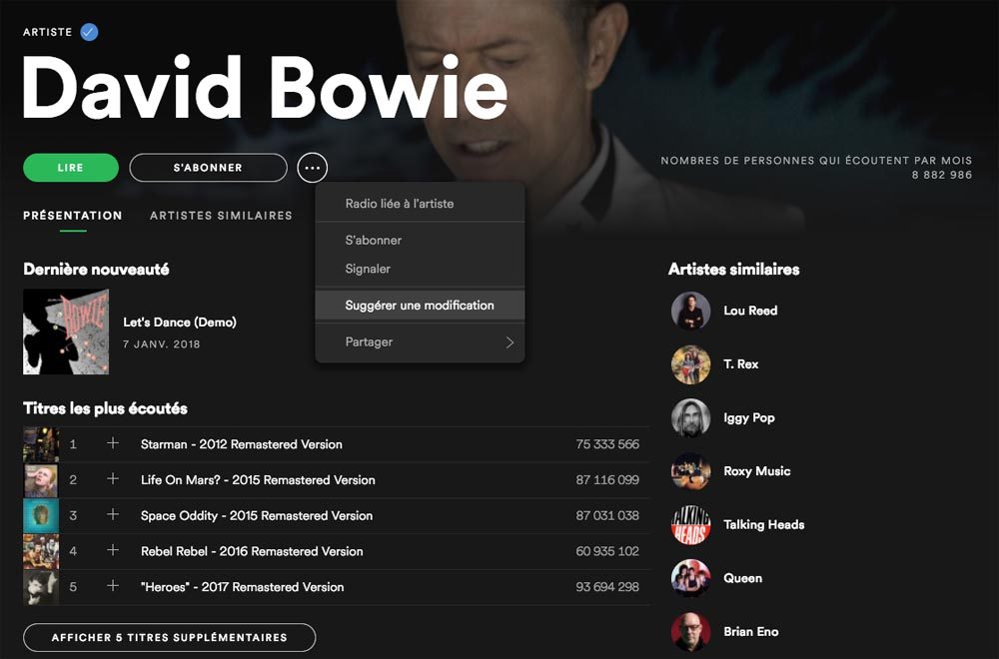Viewport: 999px width, 659px height.
Task: Open Brian Eno avatar picture
Action: (690, 632)
